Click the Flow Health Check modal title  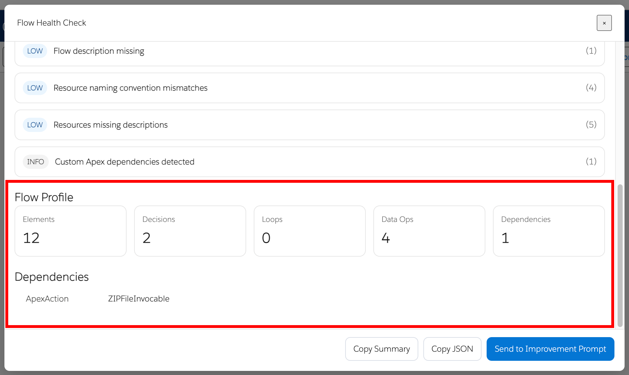click(52, 22)
